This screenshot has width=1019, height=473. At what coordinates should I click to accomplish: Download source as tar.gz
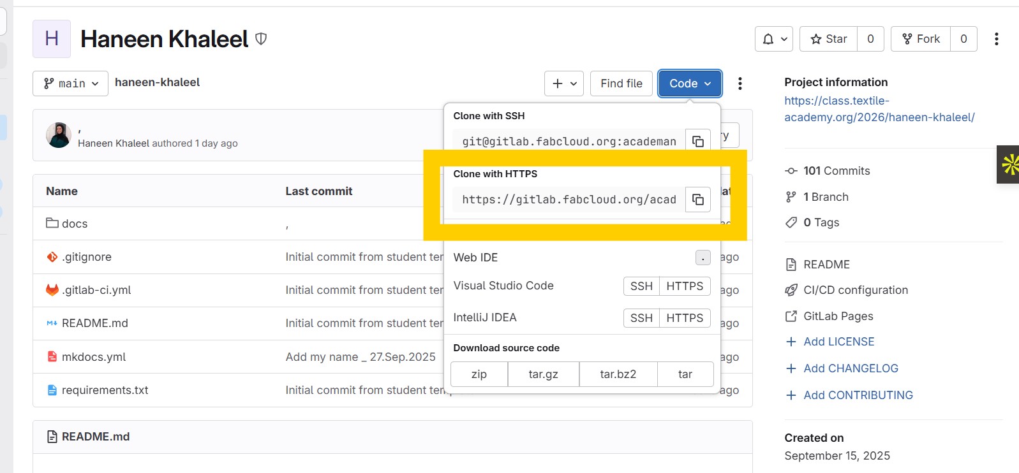[543, 374]
